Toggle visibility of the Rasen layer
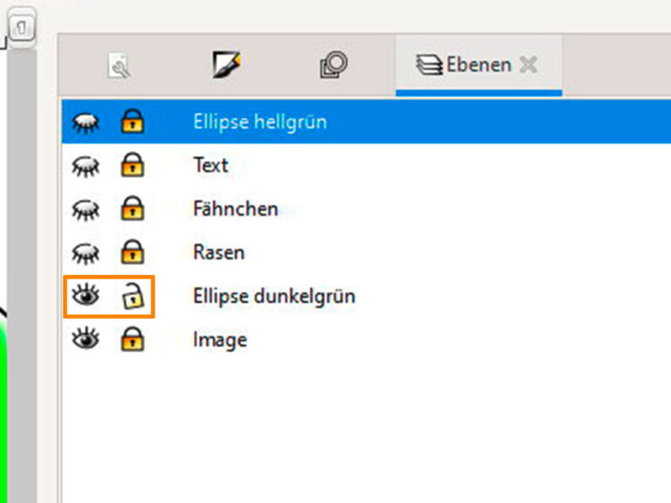Screen dimensions: 671x503 pos(86,252)
